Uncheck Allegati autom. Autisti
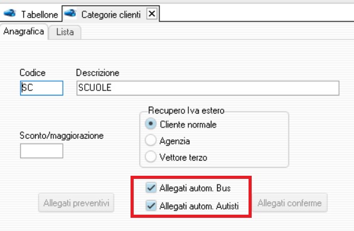 tap(151, 206)
